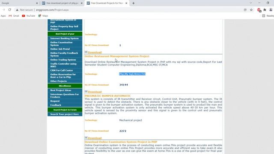Click the red extension icon in toolbar
The width and height of the screenshot is (274, 154).
click(x=259, y=10)
